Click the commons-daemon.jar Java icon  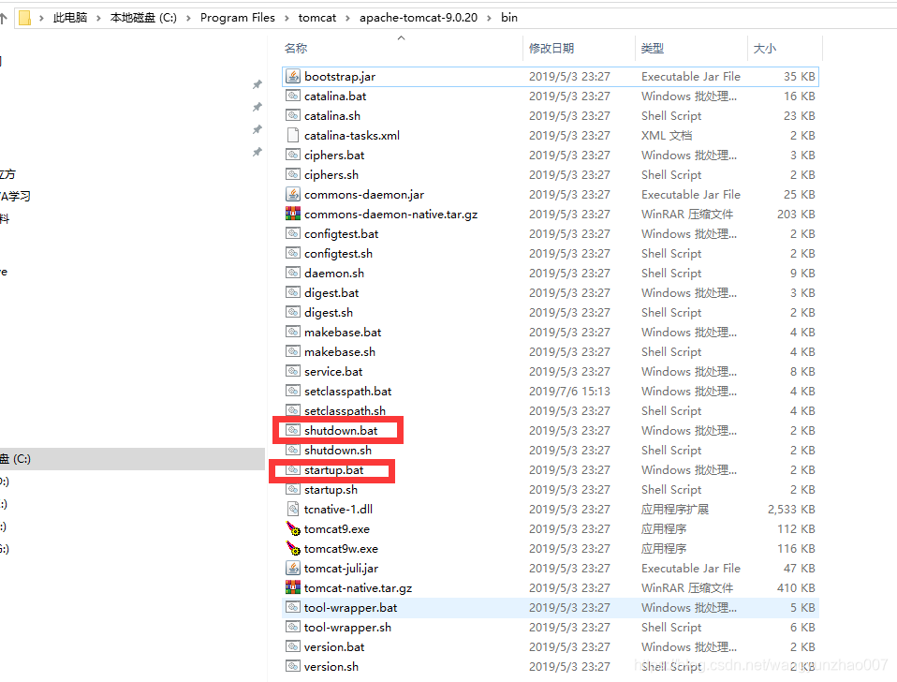[x=293, y=194]
